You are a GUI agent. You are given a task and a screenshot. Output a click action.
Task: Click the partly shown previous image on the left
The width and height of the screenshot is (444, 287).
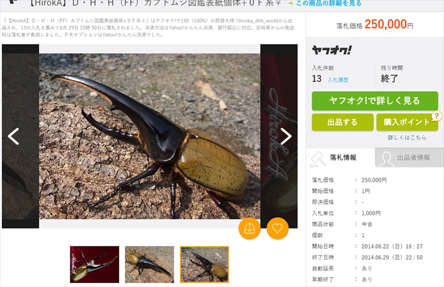click(20, 136)
